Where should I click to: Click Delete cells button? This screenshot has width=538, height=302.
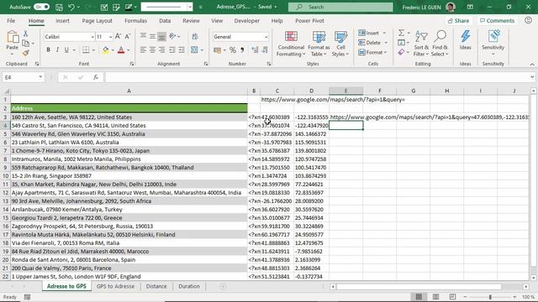pyautogui.click(x=369, y=43)
